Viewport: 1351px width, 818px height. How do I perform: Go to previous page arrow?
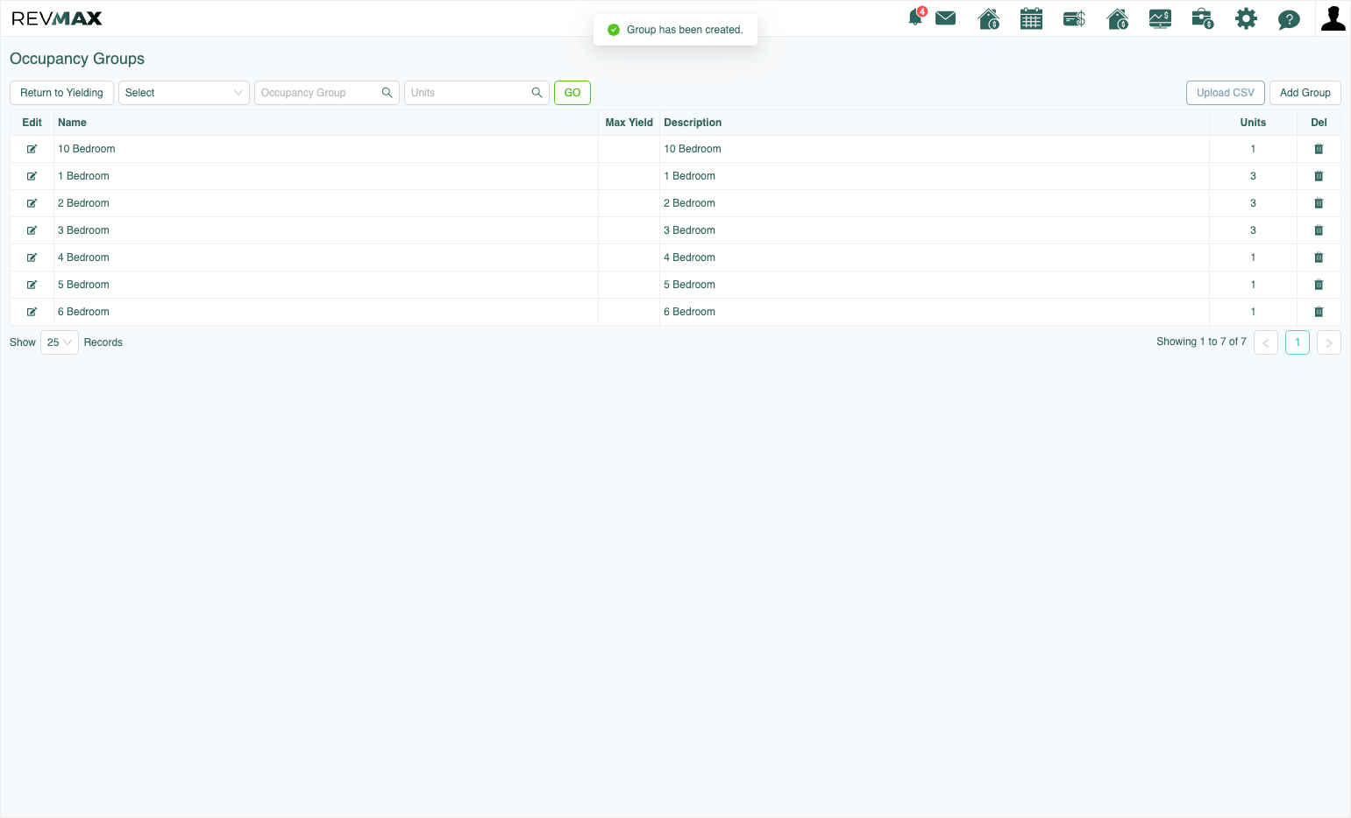click(x=1266, y=342)
